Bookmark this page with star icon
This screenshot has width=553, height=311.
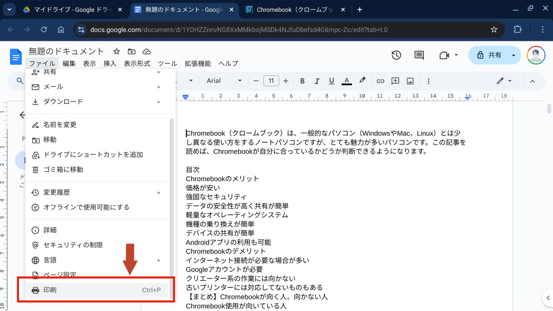(x=494, y=29)
